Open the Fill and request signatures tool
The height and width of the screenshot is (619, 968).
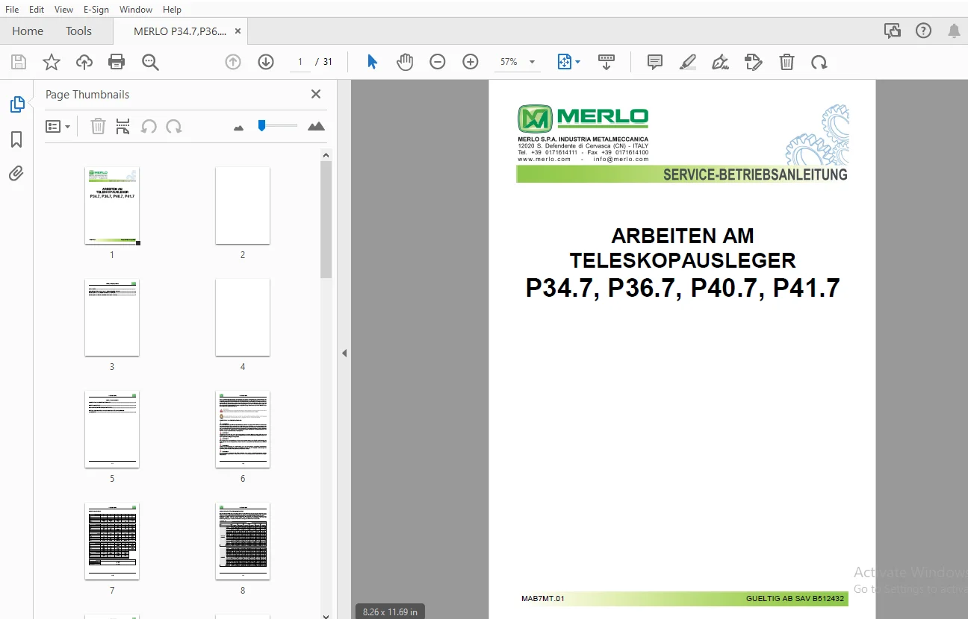click(x=754, y=62)
